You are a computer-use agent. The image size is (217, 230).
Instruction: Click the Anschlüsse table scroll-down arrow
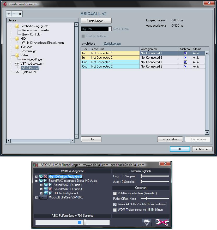207,132
